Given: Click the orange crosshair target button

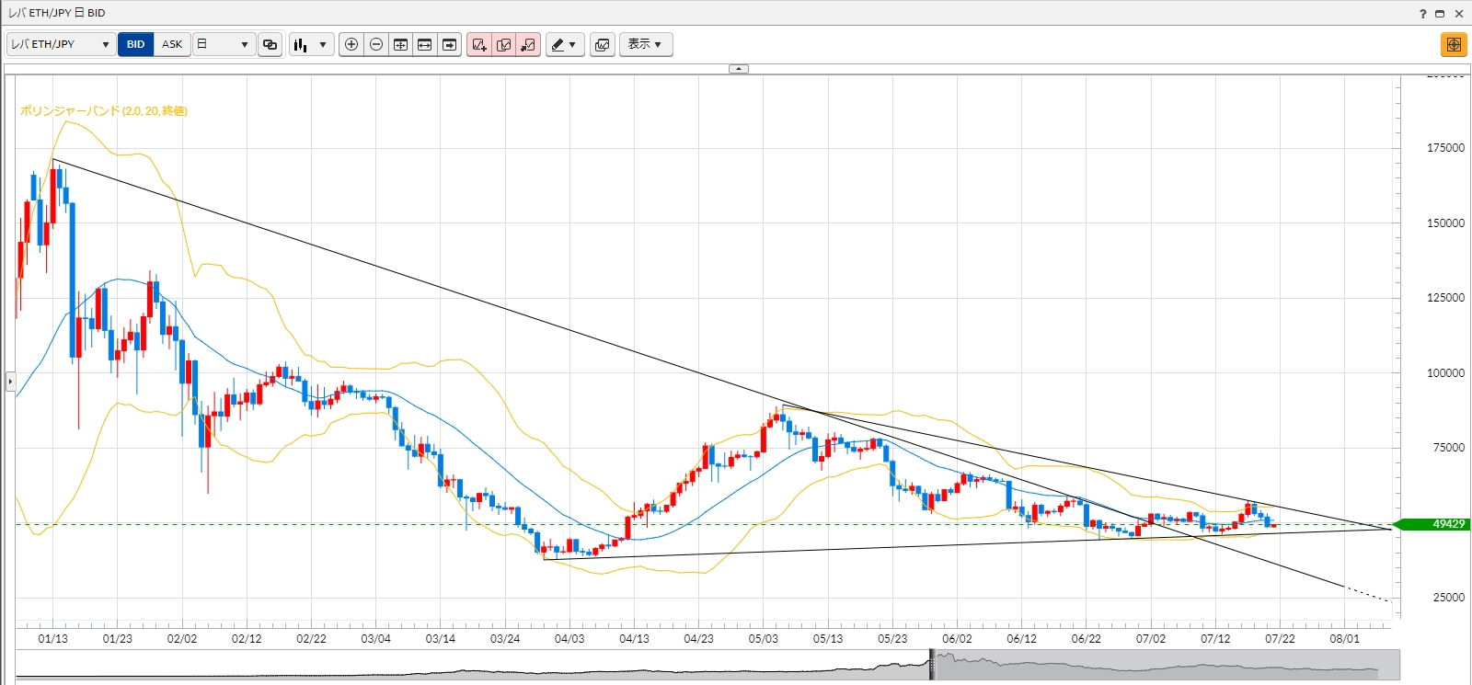Looking at the screenshot, I should pos(1454,44).
